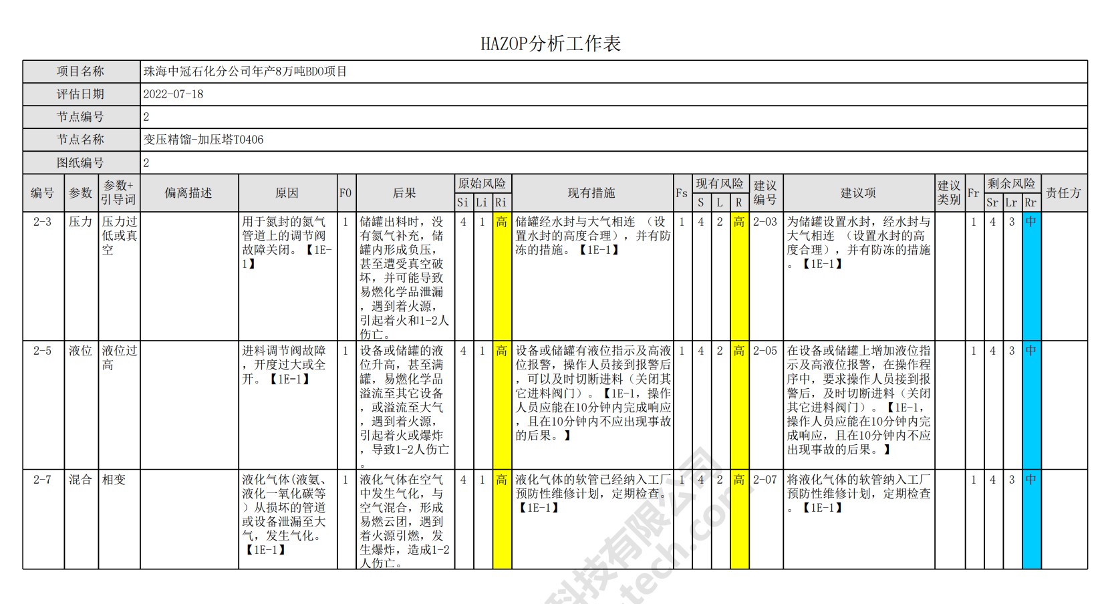The width and height of the screenshot is (1108, 604).
Task: Select recommendation number "2-03"
Action: [765, 276]
